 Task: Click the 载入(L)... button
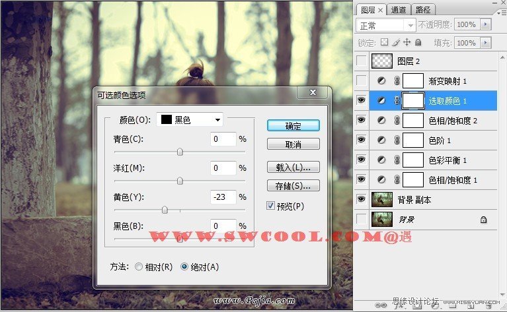(x=293, y=167)
